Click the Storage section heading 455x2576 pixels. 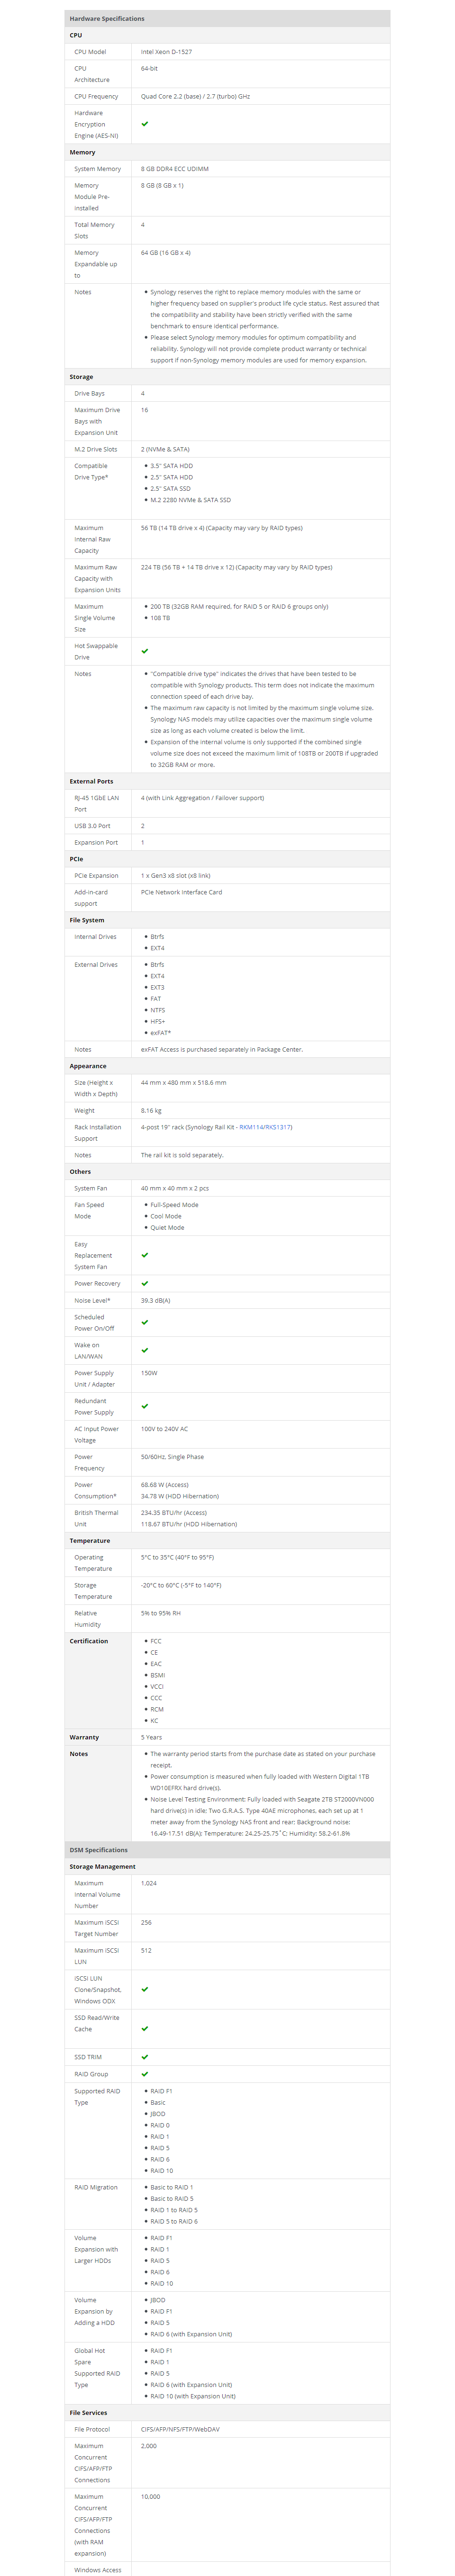click(x=81, y=377)
